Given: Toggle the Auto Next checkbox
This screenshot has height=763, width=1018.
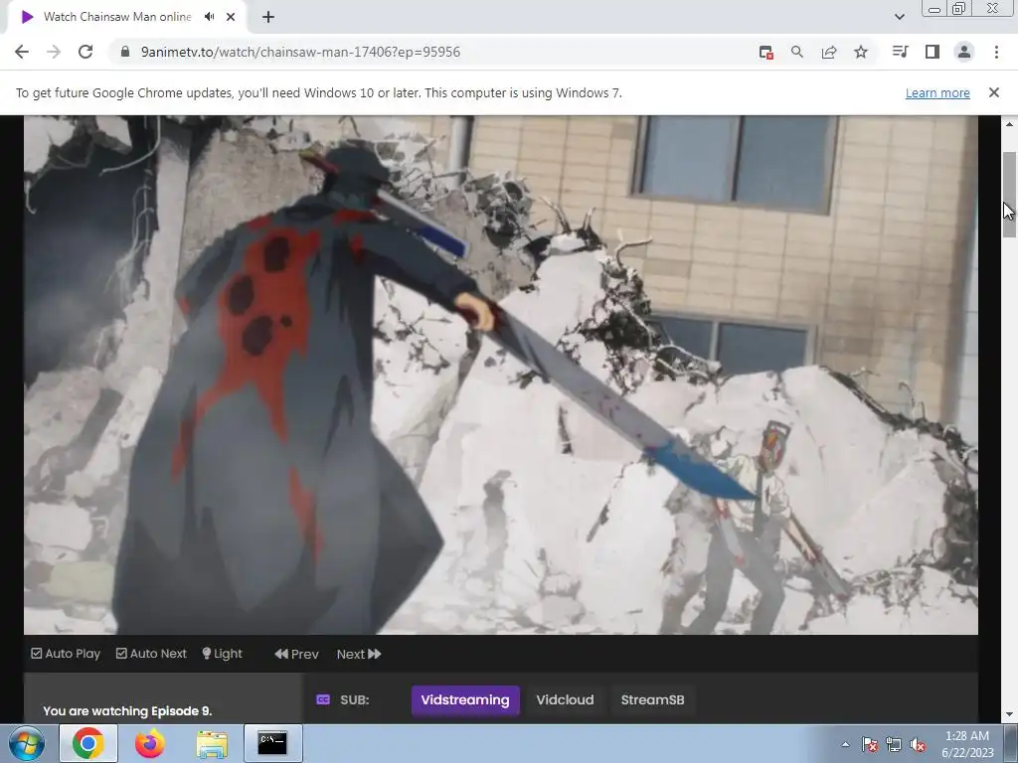Looking at the screenshot, I should pyautogui.click(x=121, y=654).
